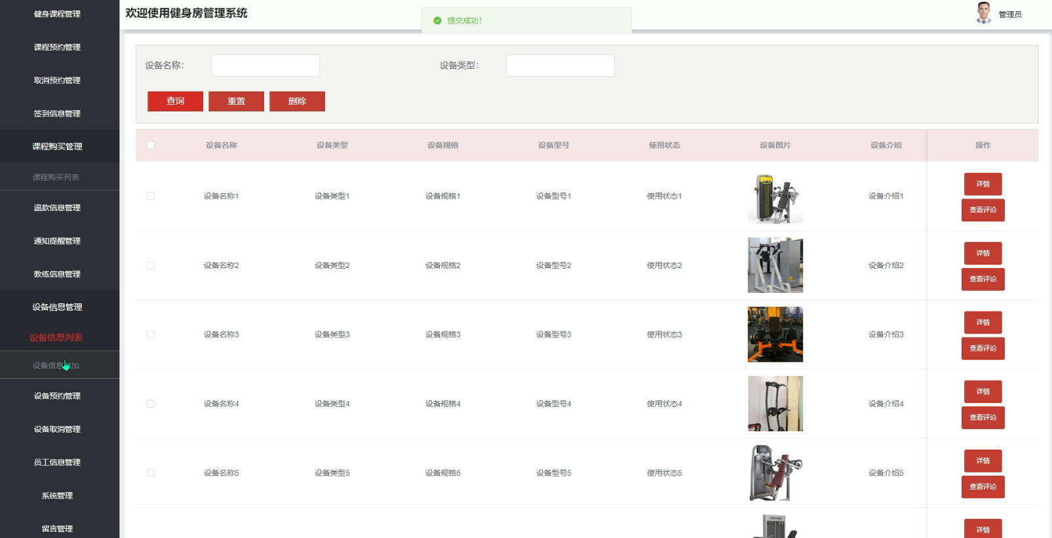Check the checkbox for 设备名称4 row
1052x538 pixels.
[x=151, y=404]
